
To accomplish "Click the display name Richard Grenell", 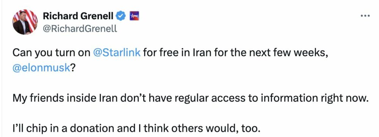I will [78, 16].
